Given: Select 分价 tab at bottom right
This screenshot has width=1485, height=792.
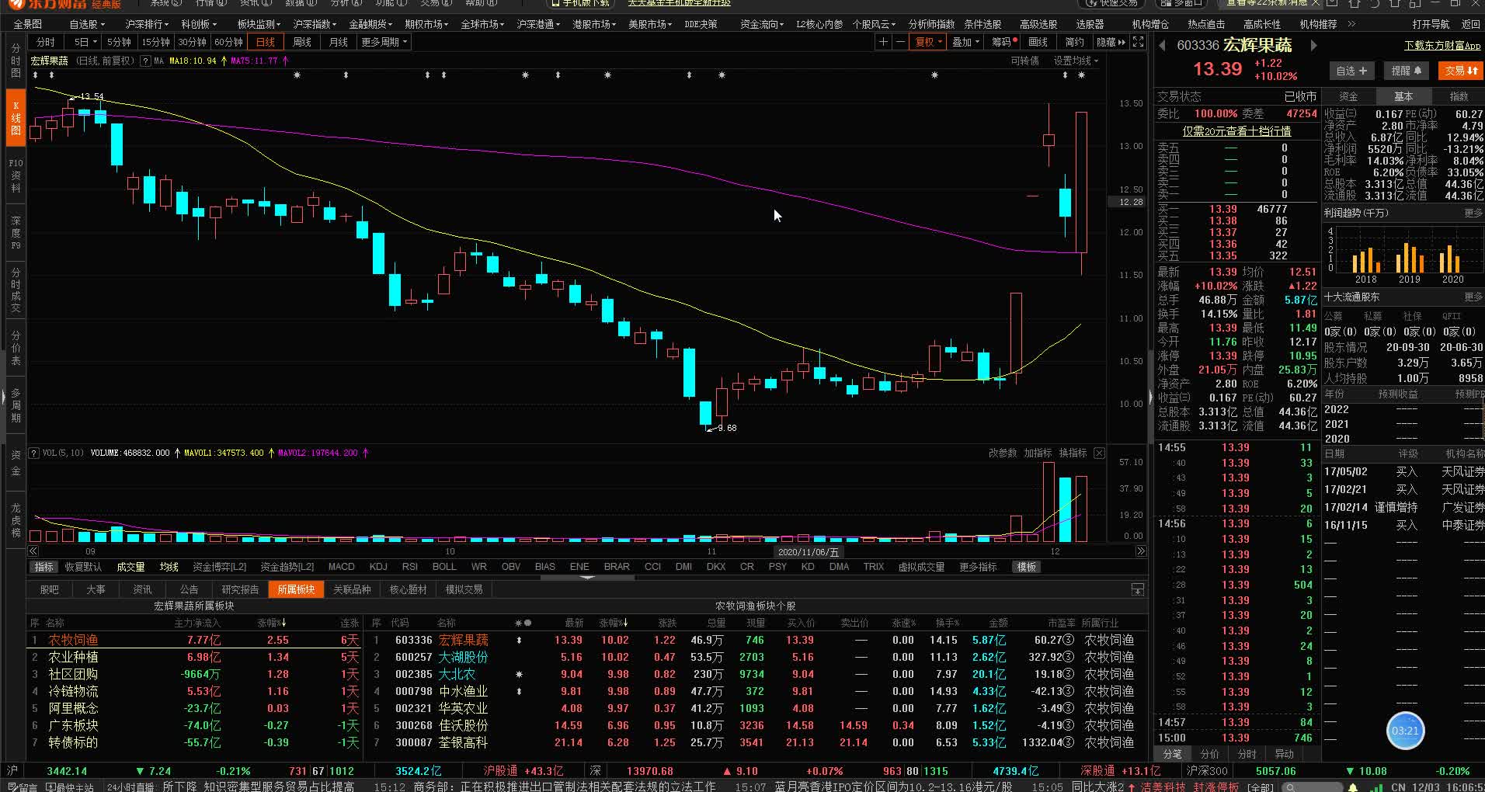Looking at the screenshot, I should [1209, 754].
